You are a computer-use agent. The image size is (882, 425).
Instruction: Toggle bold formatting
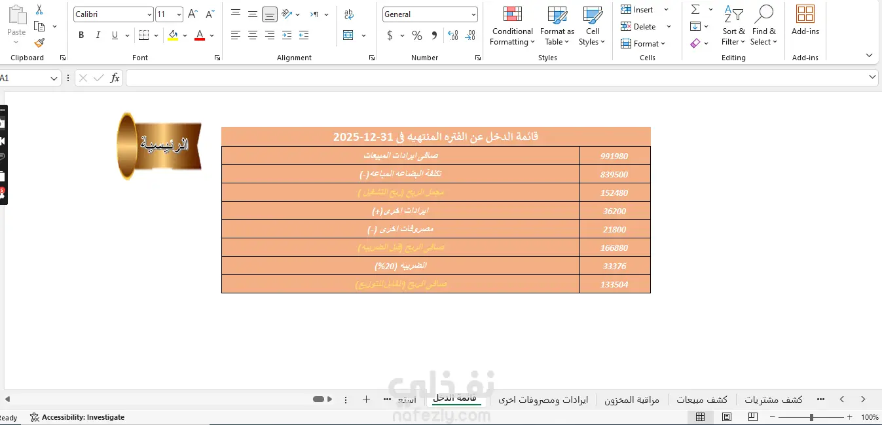tap(81, 35)
